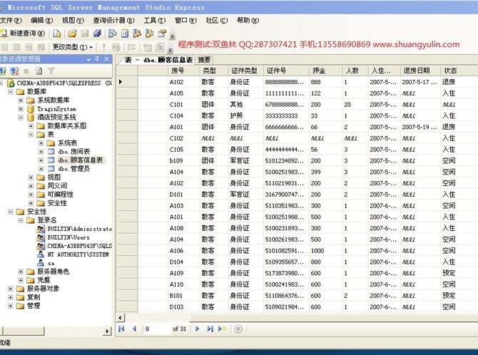Open the Object Explorer window position dropdown
This screenshot has height=355, width=478.
coord(88,59)
